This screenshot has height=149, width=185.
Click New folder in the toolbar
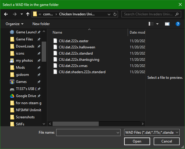tap(41, 24)
